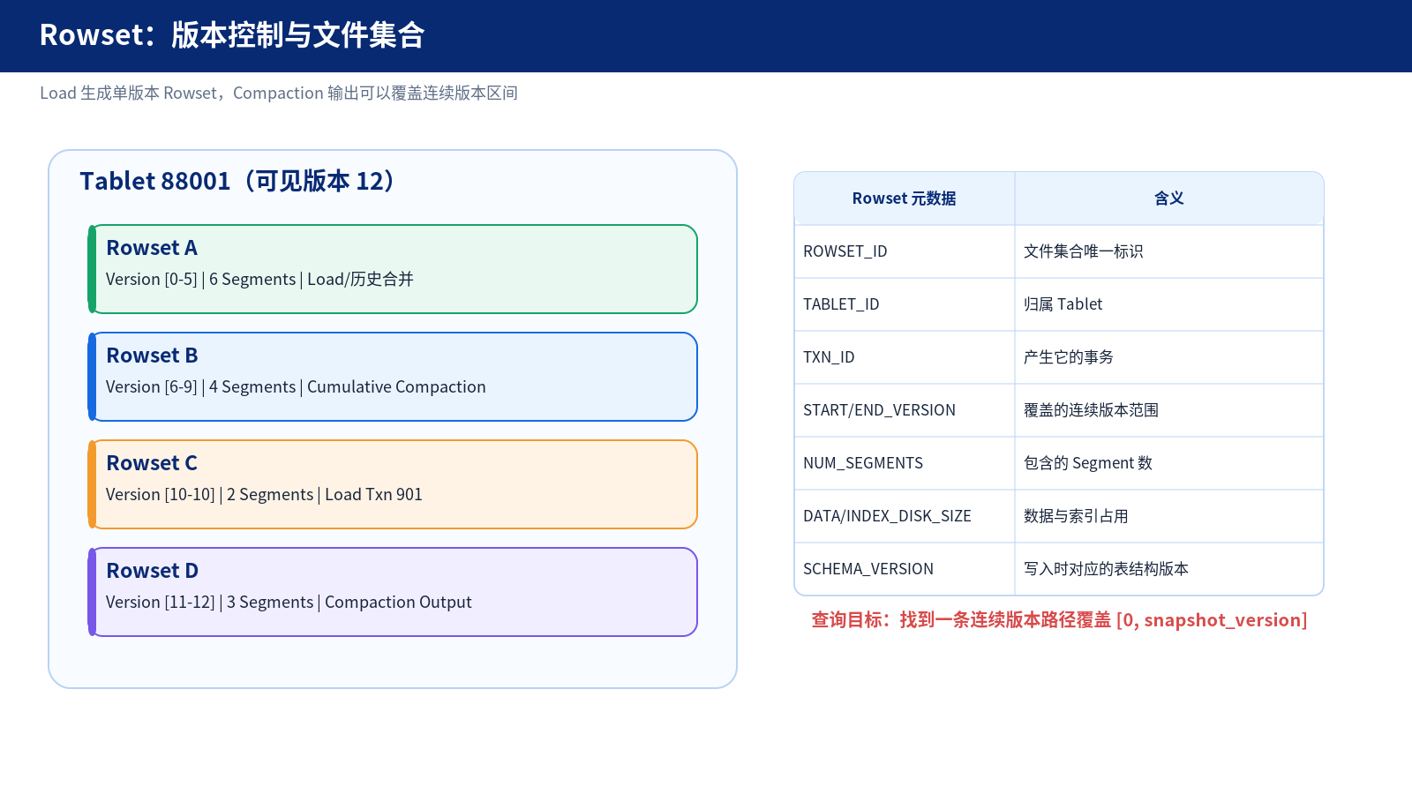Click the red "查询目标" note below table
The image size is (1412, 794).
click(1059, 620)
